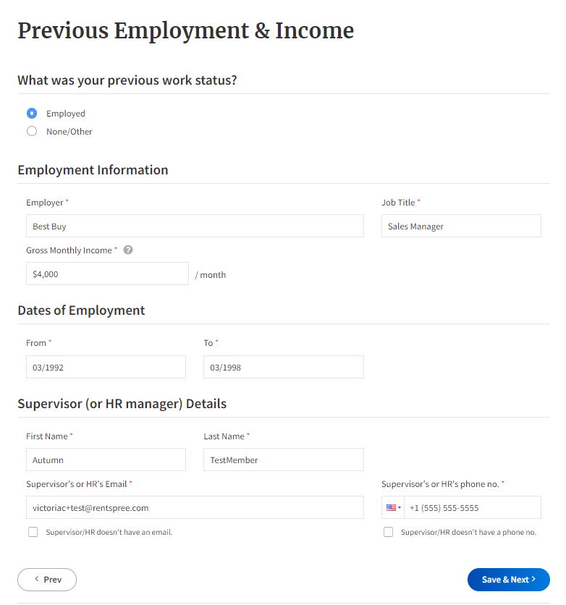Select the To date field showing 03/1998
Screen dimensions: 566x605
click(x=283, y=367)
